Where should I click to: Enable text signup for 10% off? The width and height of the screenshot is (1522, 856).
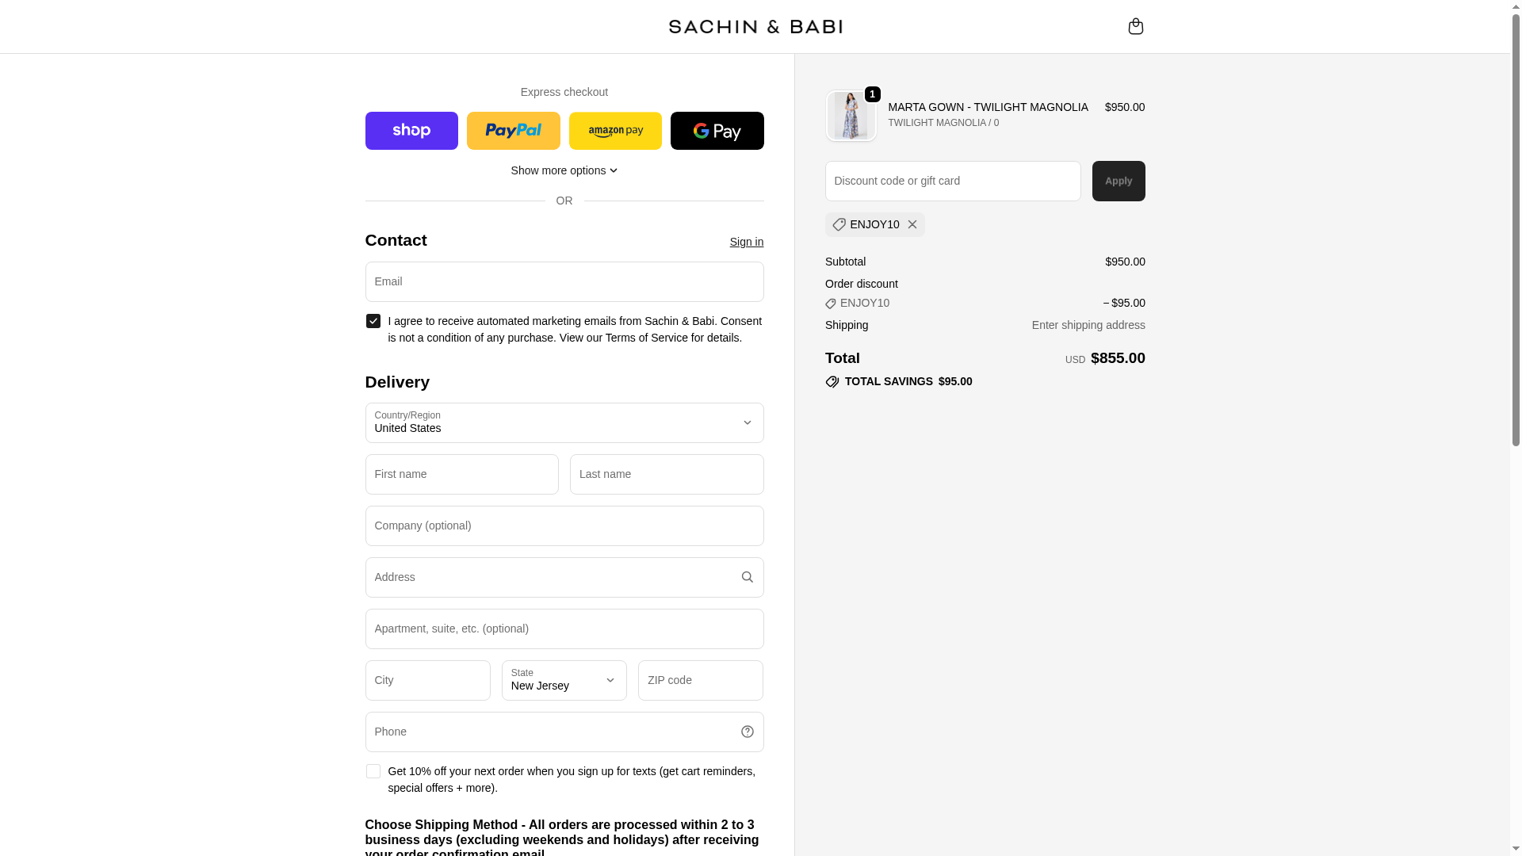(x=373, y=771)
